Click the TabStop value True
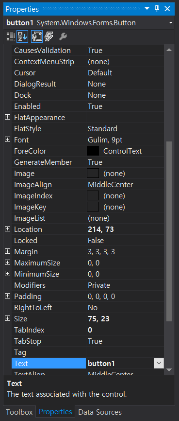179x421 pixels. tap(95, 341)
